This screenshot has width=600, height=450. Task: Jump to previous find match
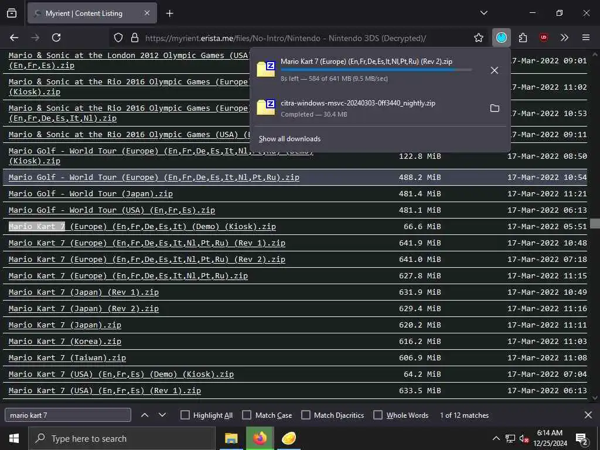145,415
